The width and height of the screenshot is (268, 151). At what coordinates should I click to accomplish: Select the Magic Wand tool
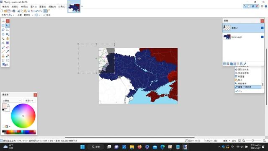pos(3,39)
